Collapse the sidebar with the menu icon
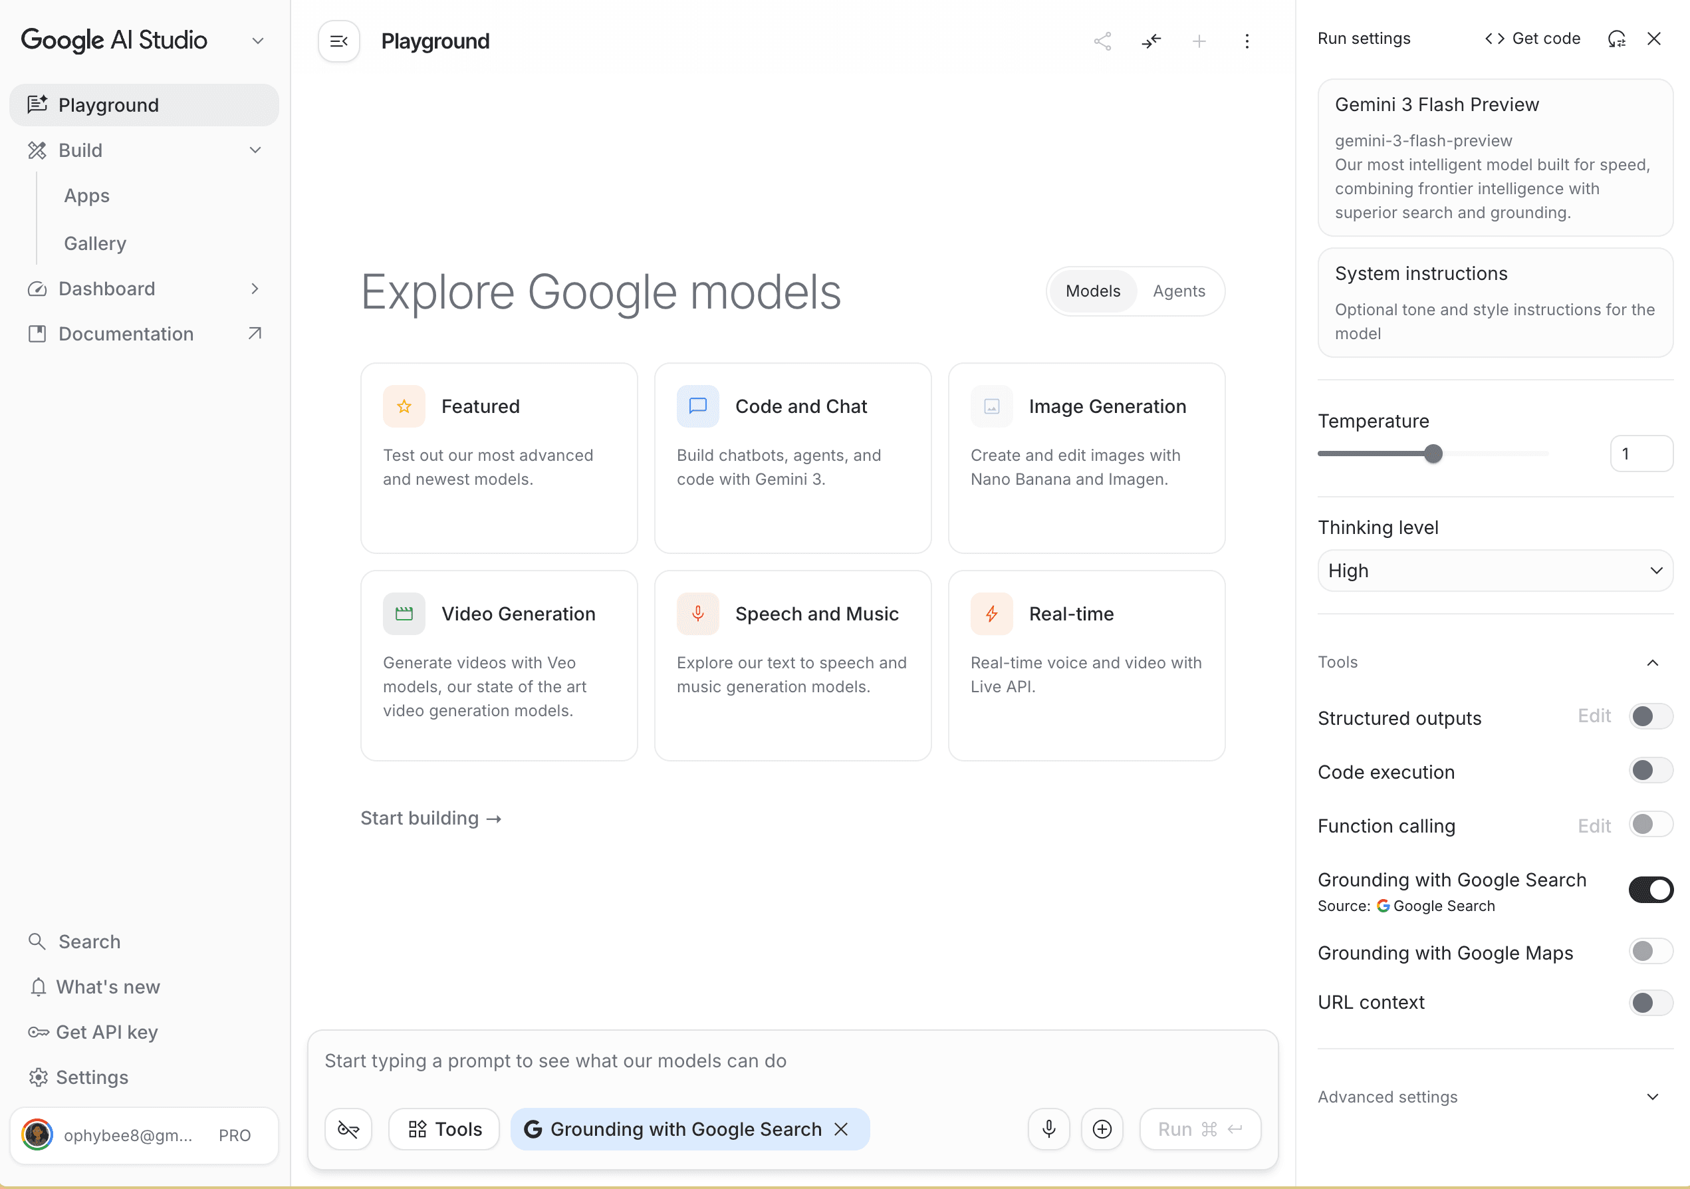The height and width of the screenshot is (1189, 1690). (x=338, y=41)
